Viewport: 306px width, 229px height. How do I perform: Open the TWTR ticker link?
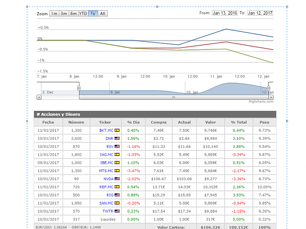108,211
